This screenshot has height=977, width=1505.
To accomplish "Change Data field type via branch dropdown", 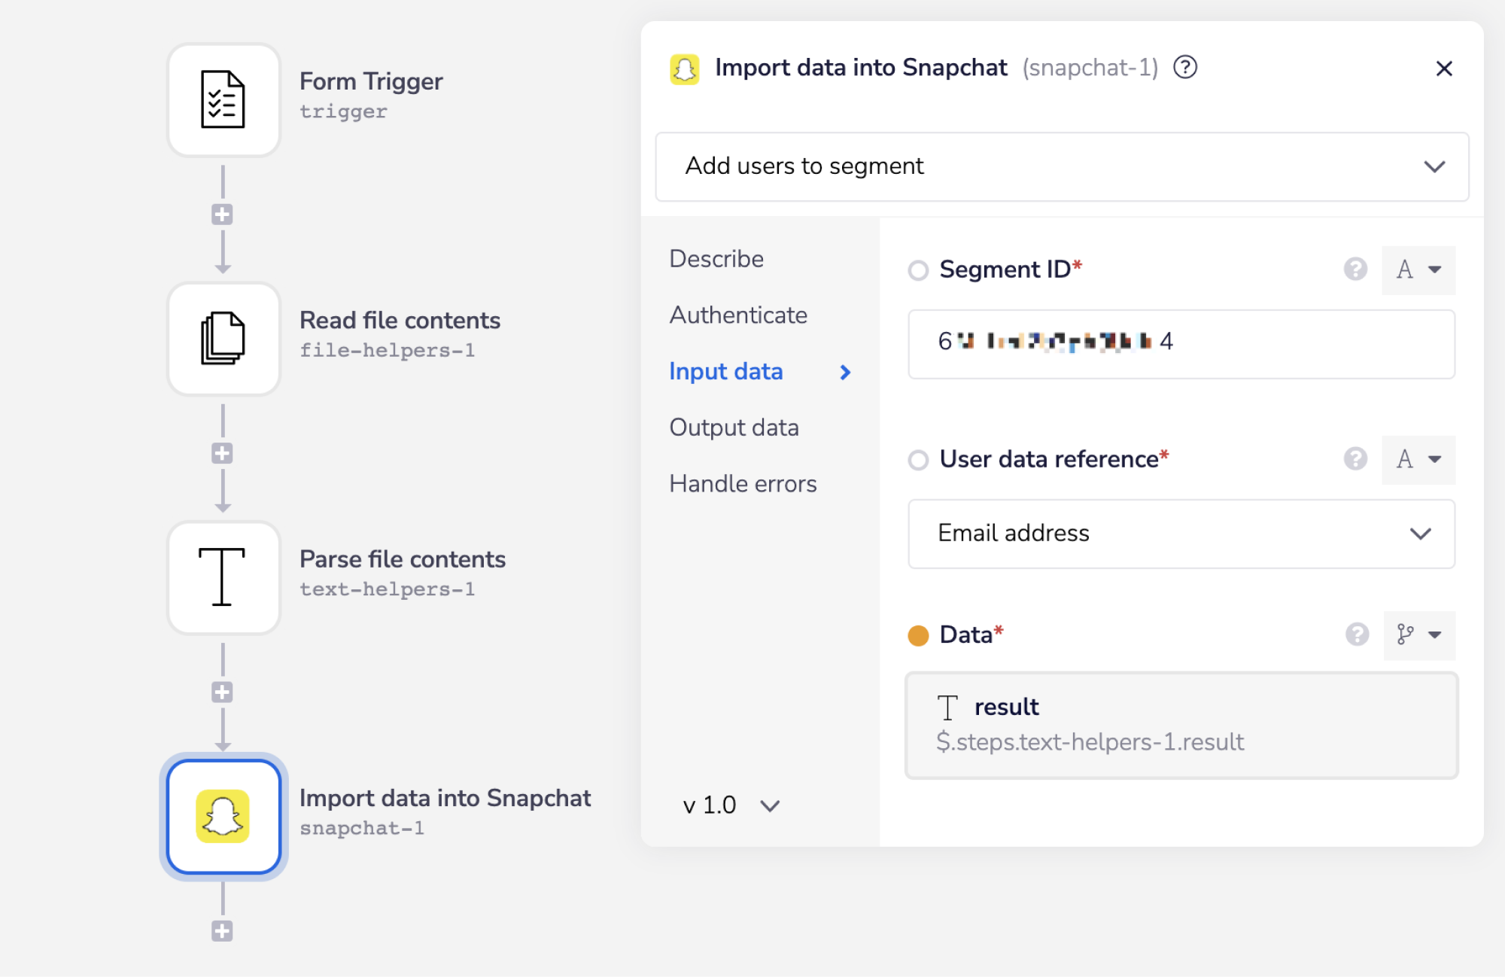I will click(x=1418, y=635).
